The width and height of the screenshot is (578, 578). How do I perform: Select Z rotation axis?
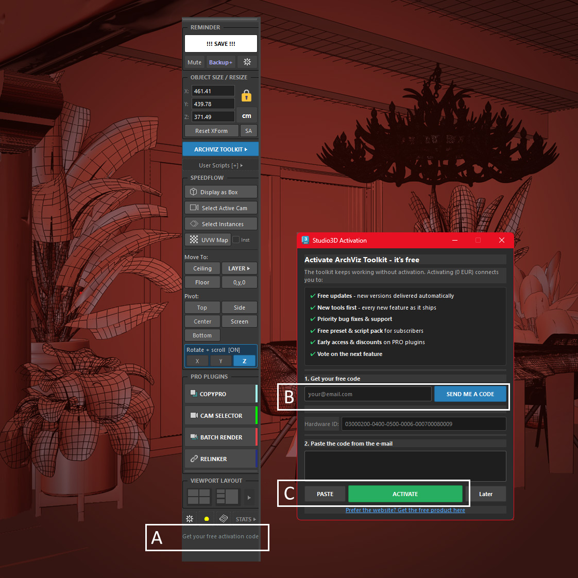(x=244, y=361)
